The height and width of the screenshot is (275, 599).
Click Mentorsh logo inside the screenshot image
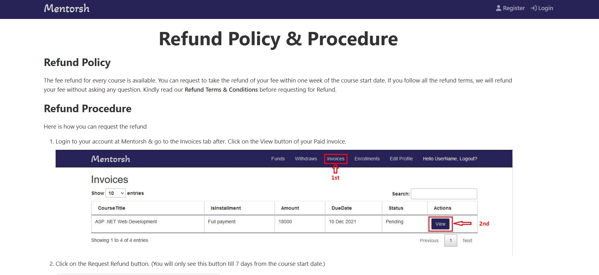pyautogui.click(x=111, y=159)
